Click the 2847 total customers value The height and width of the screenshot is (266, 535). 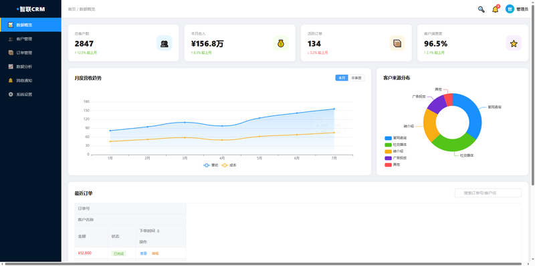tap(84, 43)
